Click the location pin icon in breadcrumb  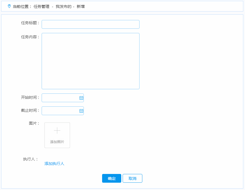[9, 6]
